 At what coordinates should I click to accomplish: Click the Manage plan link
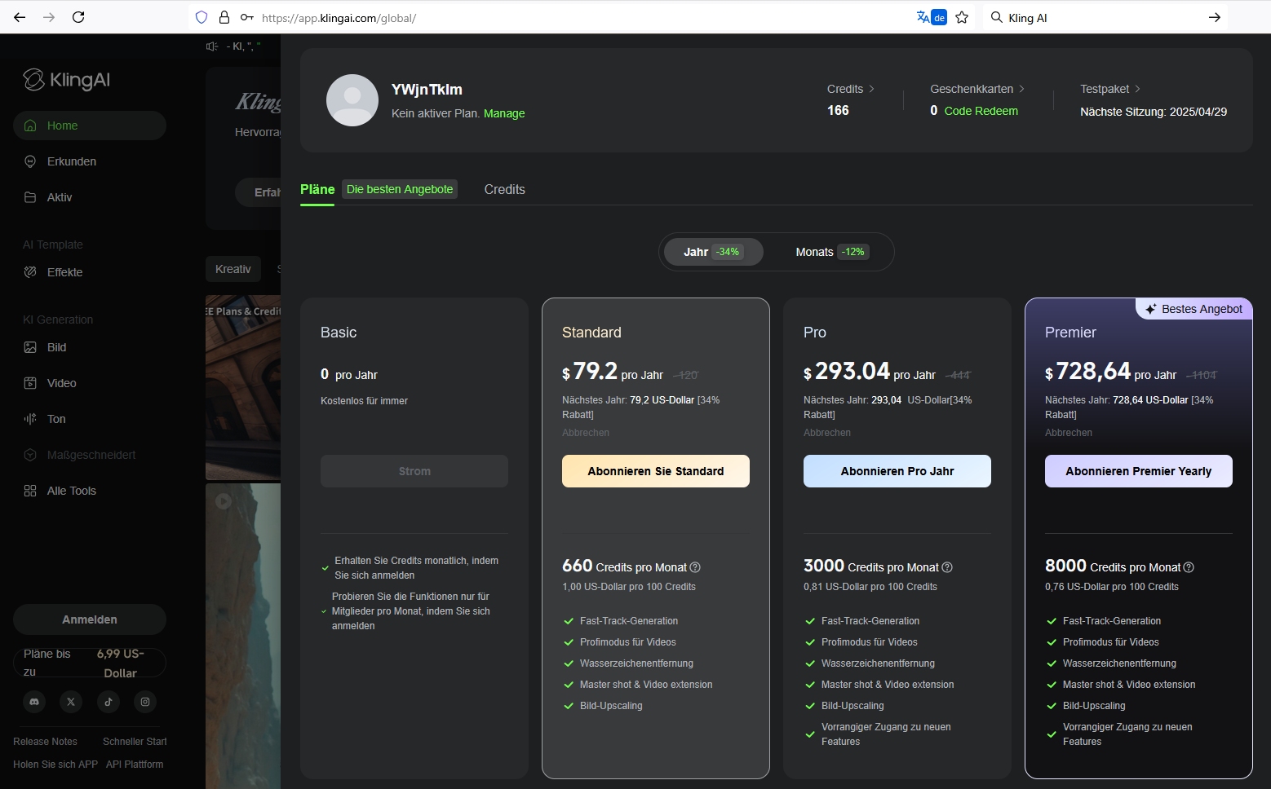pos(504,113)
